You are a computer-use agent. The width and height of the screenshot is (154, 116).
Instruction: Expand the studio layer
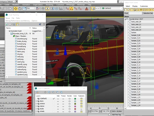point(36,109)
